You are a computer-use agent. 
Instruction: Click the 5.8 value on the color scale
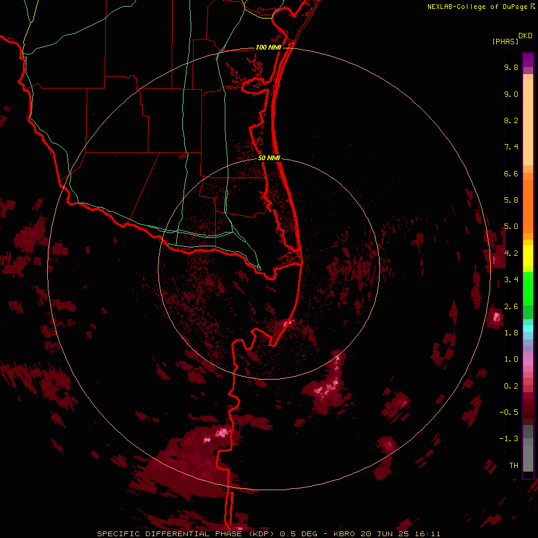point(511,200)
